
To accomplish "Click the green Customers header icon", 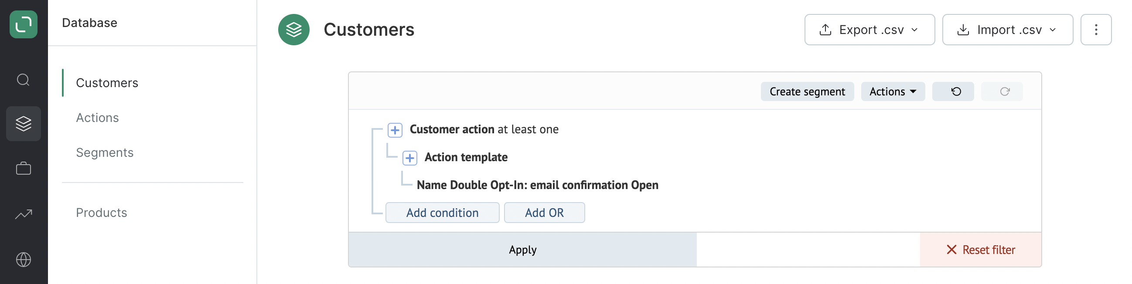I will coord(293,30).
